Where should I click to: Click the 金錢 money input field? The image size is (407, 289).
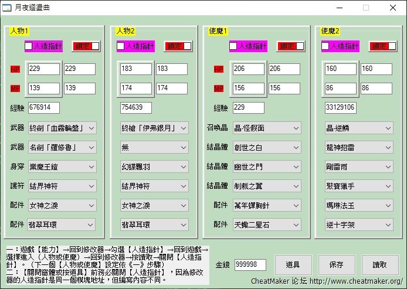250,265
